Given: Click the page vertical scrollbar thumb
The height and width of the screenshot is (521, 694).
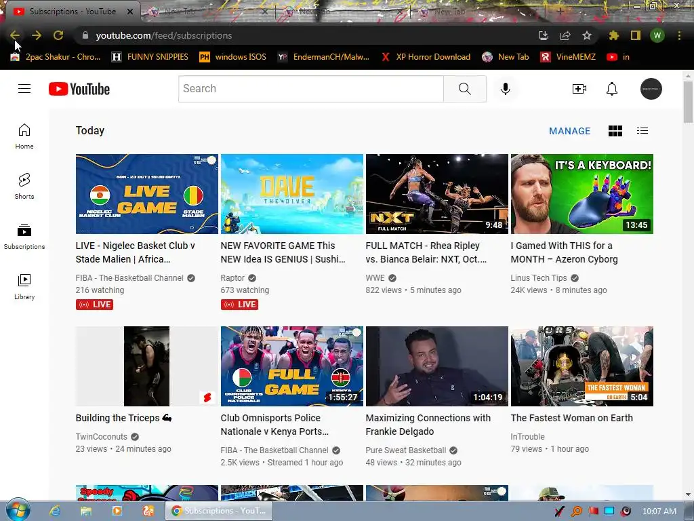Looking at the screenshot, I should [688, 102].
